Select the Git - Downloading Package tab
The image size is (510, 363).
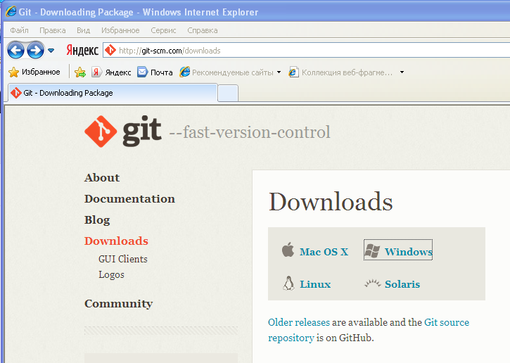pyautogui.click(x=113, y=93)
